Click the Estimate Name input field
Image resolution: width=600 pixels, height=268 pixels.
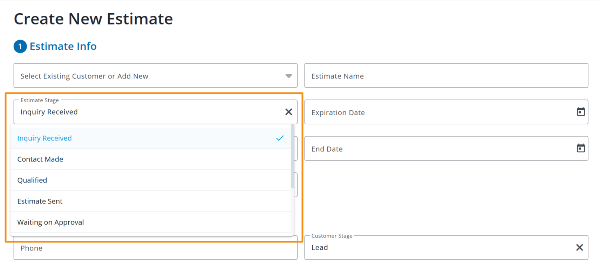pyautogui.click(x=446, y=76)
